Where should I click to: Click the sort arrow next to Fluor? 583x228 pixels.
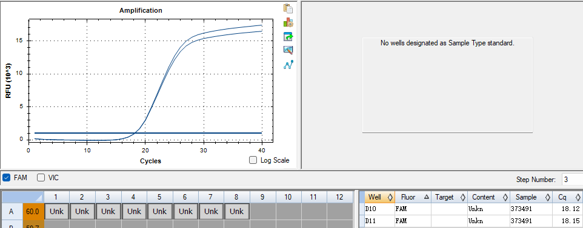tap(426, 197)
